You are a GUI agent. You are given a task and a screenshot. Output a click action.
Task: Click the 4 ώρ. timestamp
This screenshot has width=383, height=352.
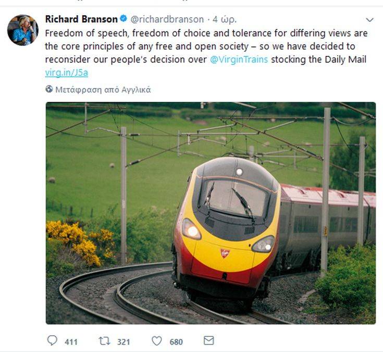click(x=225, y=19)
